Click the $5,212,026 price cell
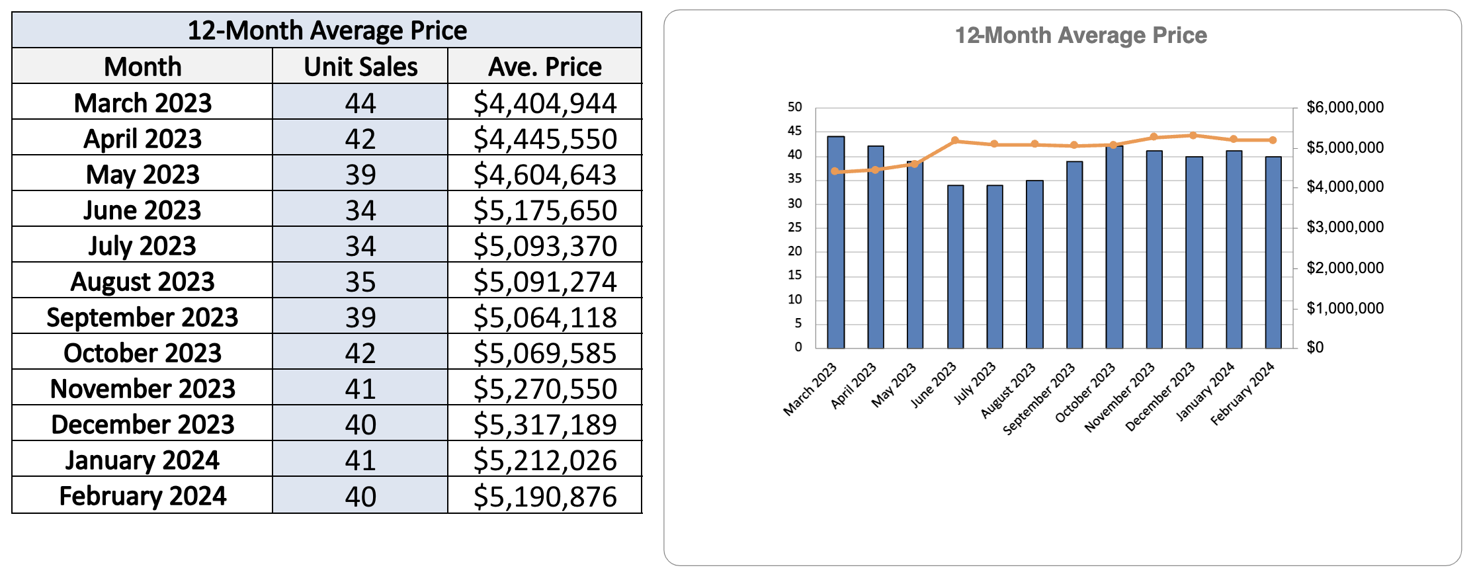Screen dimensions: 1471x578 coord(545,459)
